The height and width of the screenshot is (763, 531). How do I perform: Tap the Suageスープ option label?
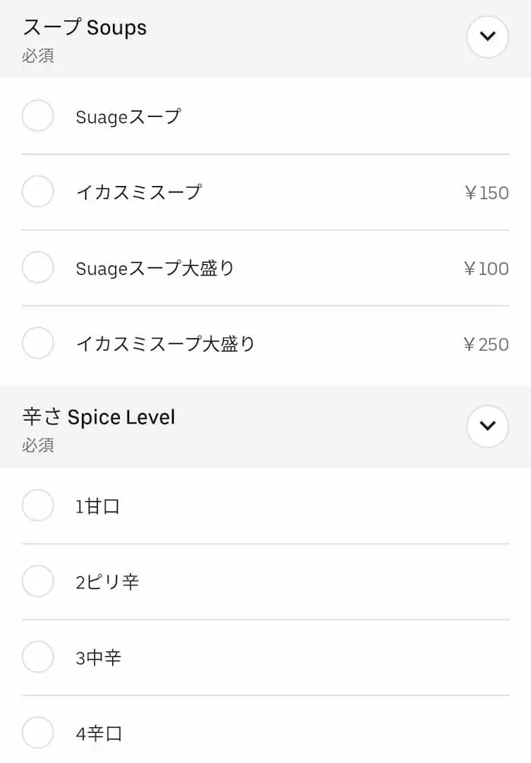tap(128, 117)
